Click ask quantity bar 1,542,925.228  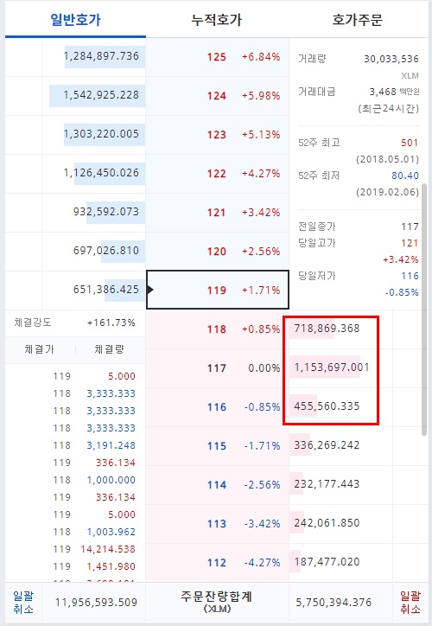point(98,95)
